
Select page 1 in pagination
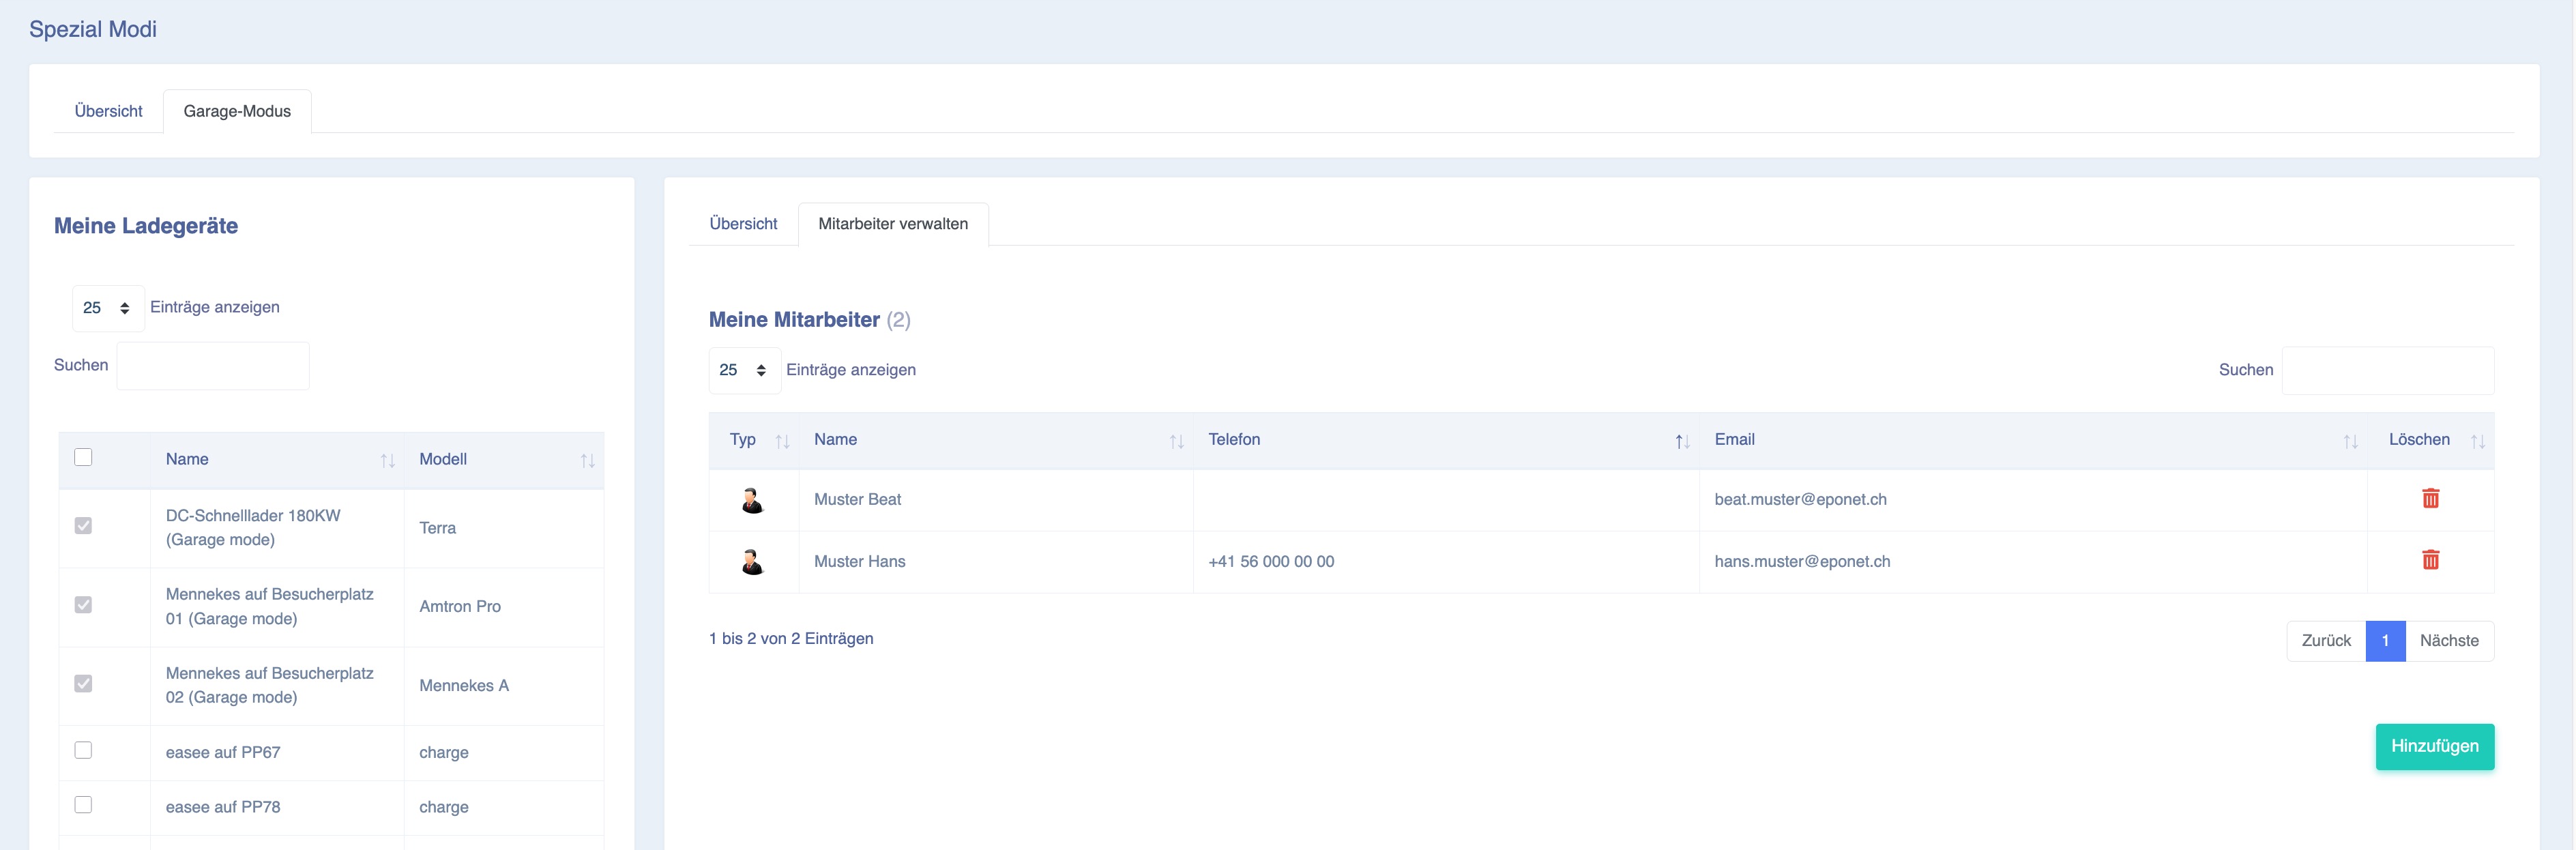point(2384,641)
